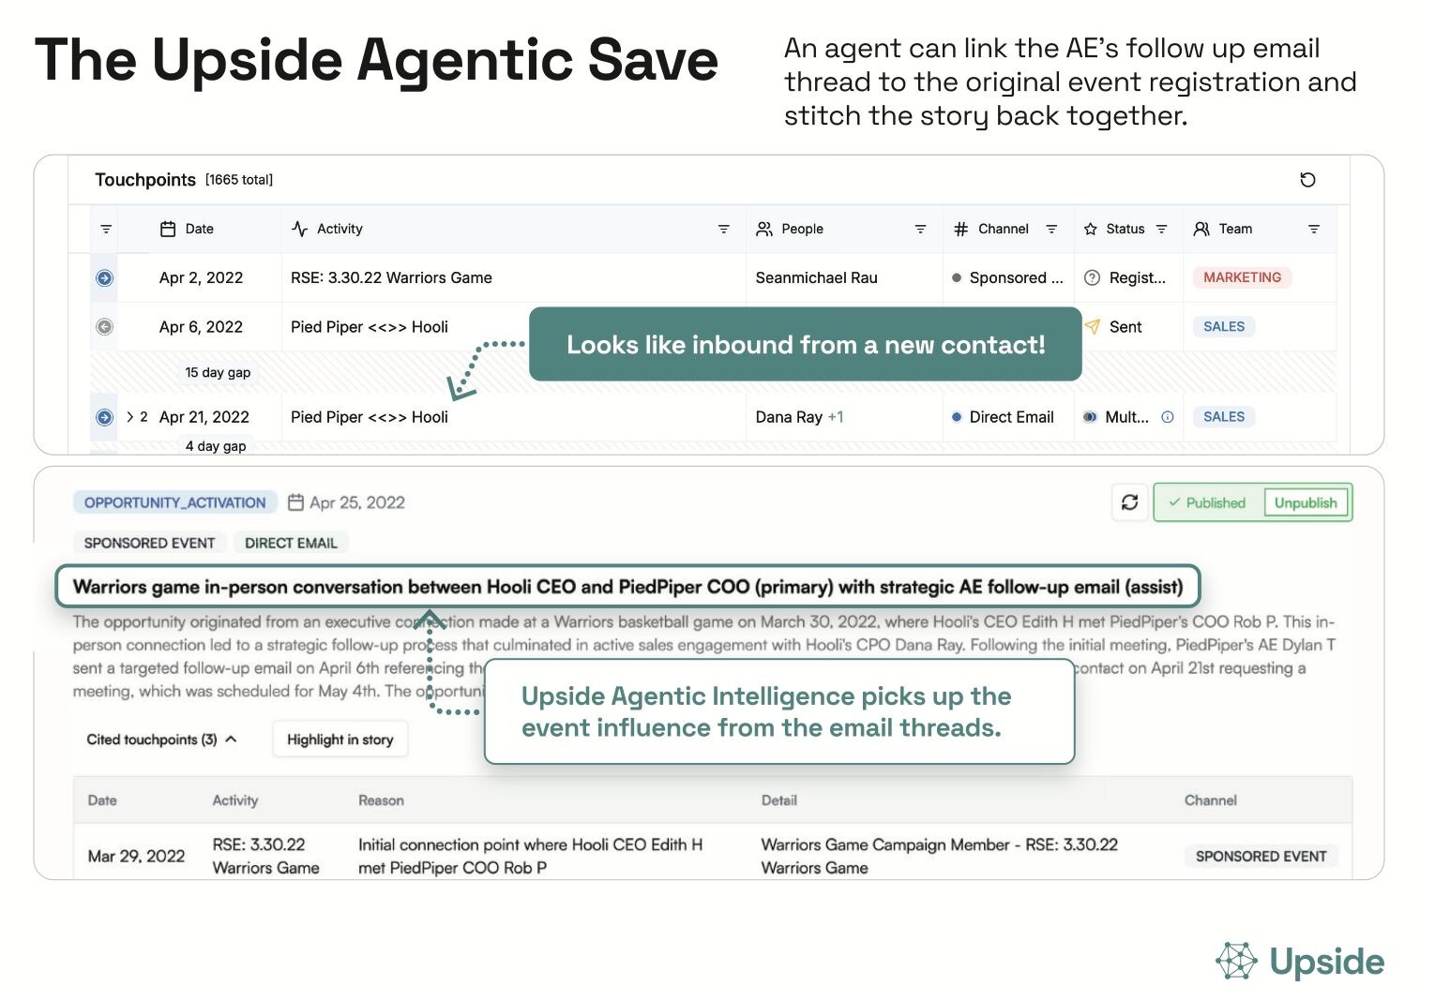Click the 15 day gap label

[x=218, y=372]
